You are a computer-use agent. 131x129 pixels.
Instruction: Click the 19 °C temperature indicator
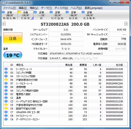pyautogui.click(x=13, y=55)
